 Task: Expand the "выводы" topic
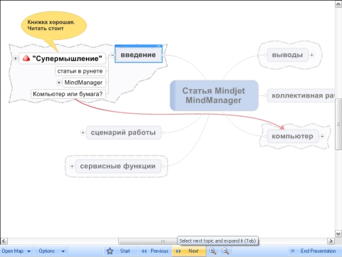point(312,55)
